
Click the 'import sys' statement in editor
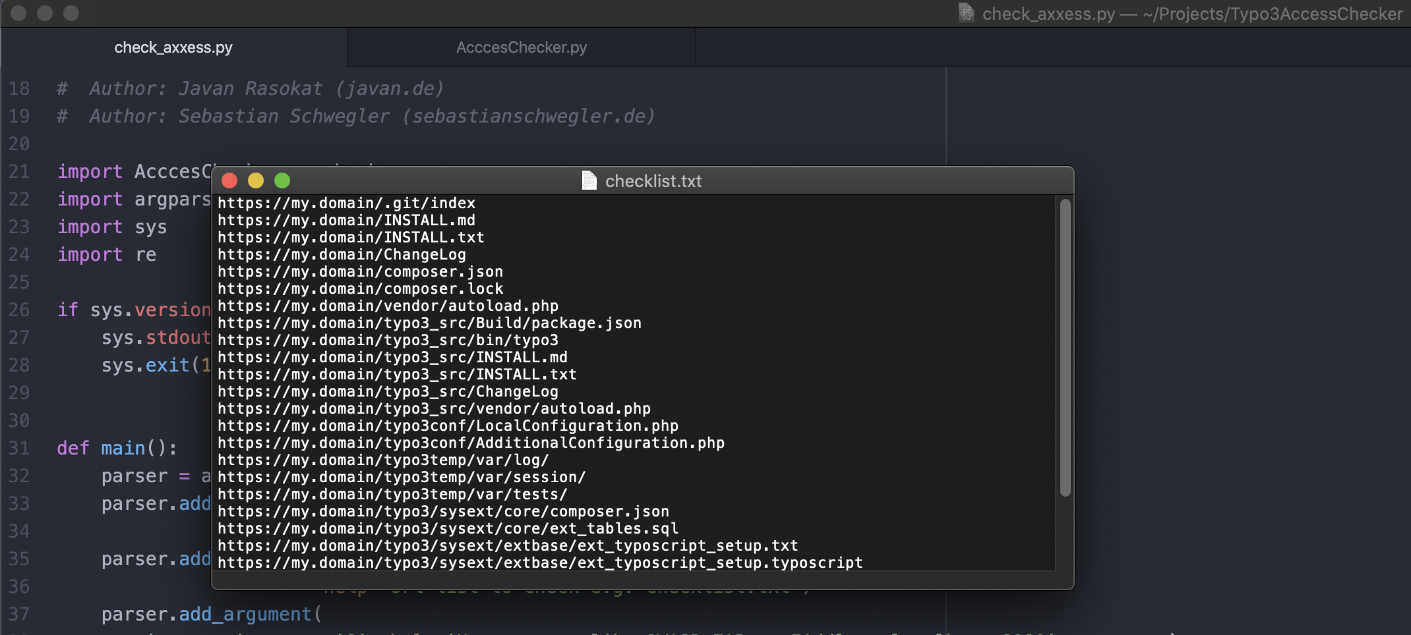(x=112, y=227)
